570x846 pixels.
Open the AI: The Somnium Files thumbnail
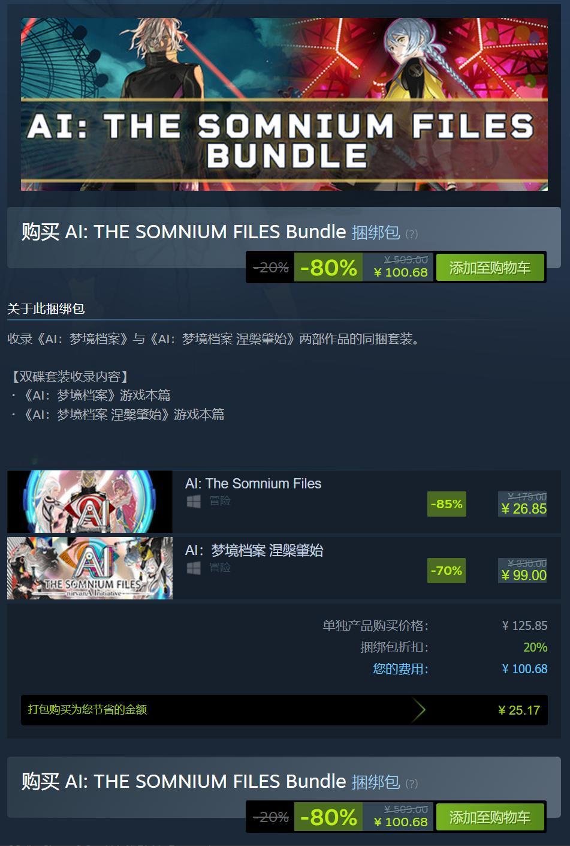click(x=90, y=502)
